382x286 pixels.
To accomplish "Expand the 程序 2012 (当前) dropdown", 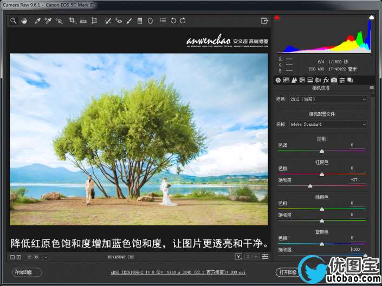I will (328, 99).
